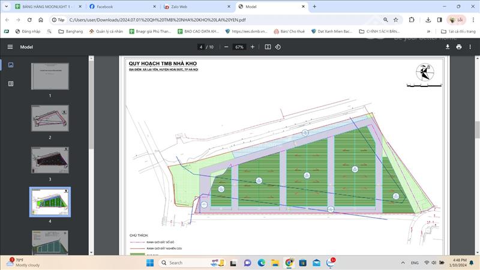Viewport: 480px width, 270px height.
Task: Open the CHÍNH SÁCH BÁN bookmark folder
Action: click(x=379, y=31)
